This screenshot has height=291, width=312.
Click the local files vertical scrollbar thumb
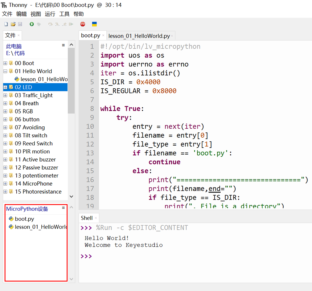(x=71, y=81)
